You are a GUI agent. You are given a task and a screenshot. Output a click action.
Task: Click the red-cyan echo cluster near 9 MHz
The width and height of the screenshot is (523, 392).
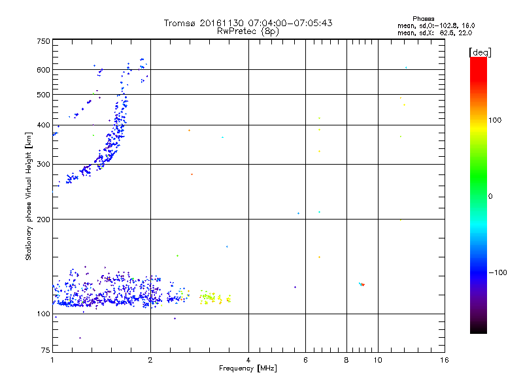(362, 284)
